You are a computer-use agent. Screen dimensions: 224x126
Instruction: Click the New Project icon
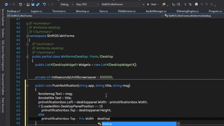tap(20, 5)
